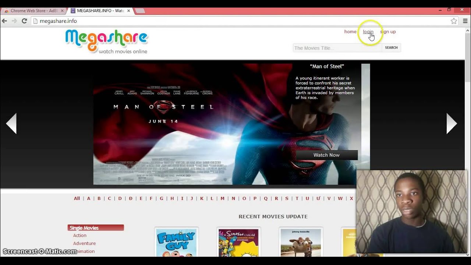The width and height of the screenshot is (471, 265).
Task: Filter movies by letter N
Action: pyautogui.click(x=233, y=198)
